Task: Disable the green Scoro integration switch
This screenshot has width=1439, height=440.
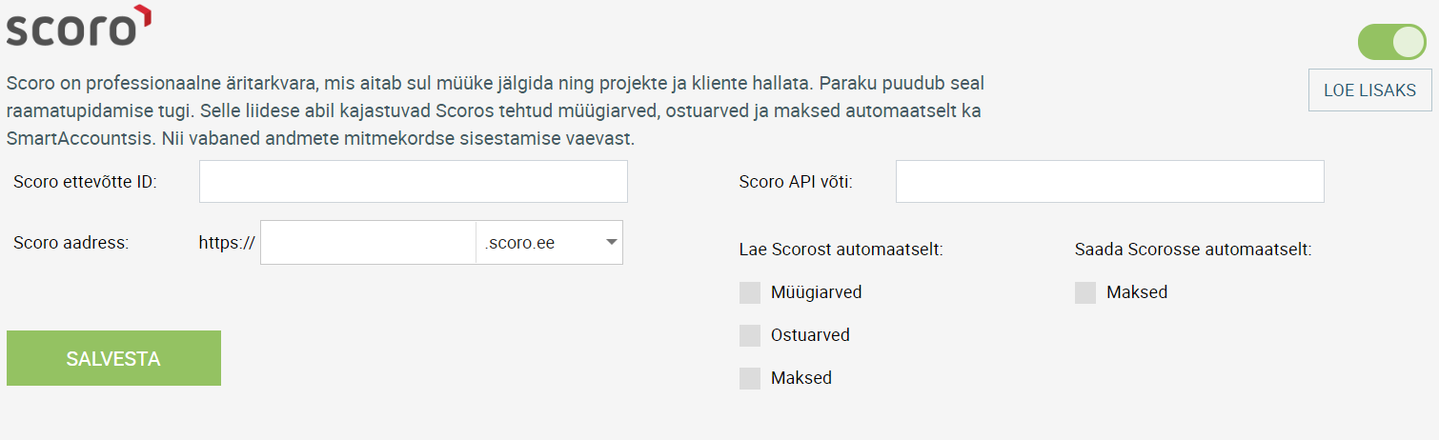Action: 1391,43
